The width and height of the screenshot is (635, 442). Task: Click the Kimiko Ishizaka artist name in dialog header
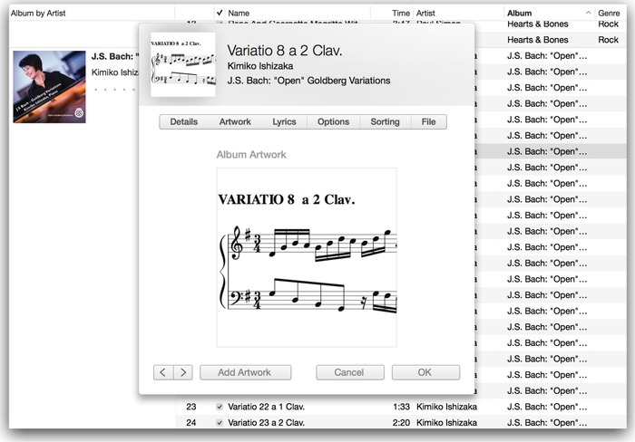pyautogui.click(x=260, y=66)
